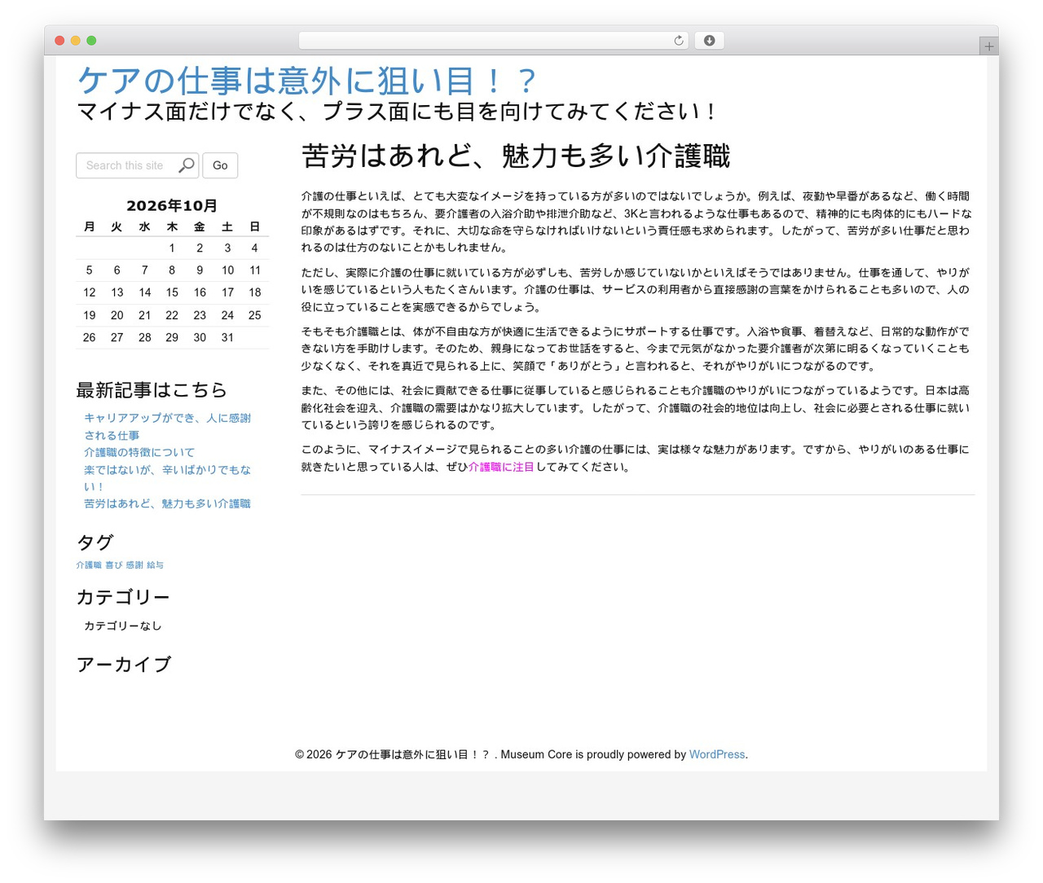Screen dimensions: 1043x883
Task: Click calendar date 22
Action: pyautogui.click(x=172, y=315)
